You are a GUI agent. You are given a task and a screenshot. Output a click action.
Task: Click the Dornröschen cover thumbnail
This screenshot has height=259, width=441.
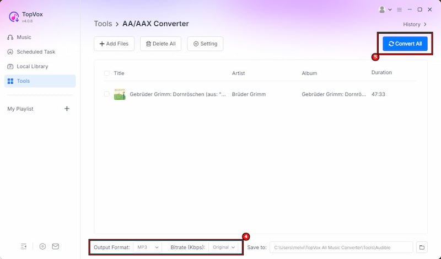120,94
